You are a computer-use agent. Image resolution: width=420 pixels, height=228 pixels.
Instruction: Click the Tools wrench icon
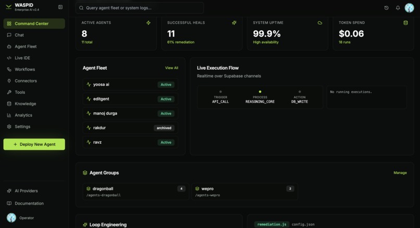[9, 92]
